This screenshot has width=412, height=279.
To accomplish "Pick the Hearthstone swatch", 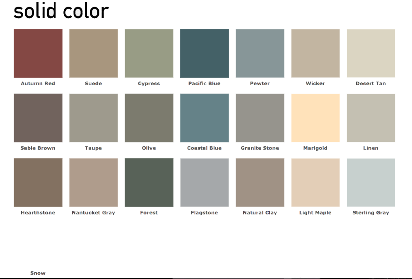I will pyautogui.click(x=38, y=182).
